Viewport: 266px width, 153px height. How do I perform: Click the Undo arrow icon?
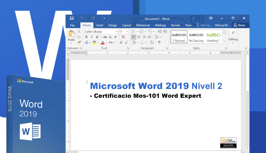[x=82, y=18]
